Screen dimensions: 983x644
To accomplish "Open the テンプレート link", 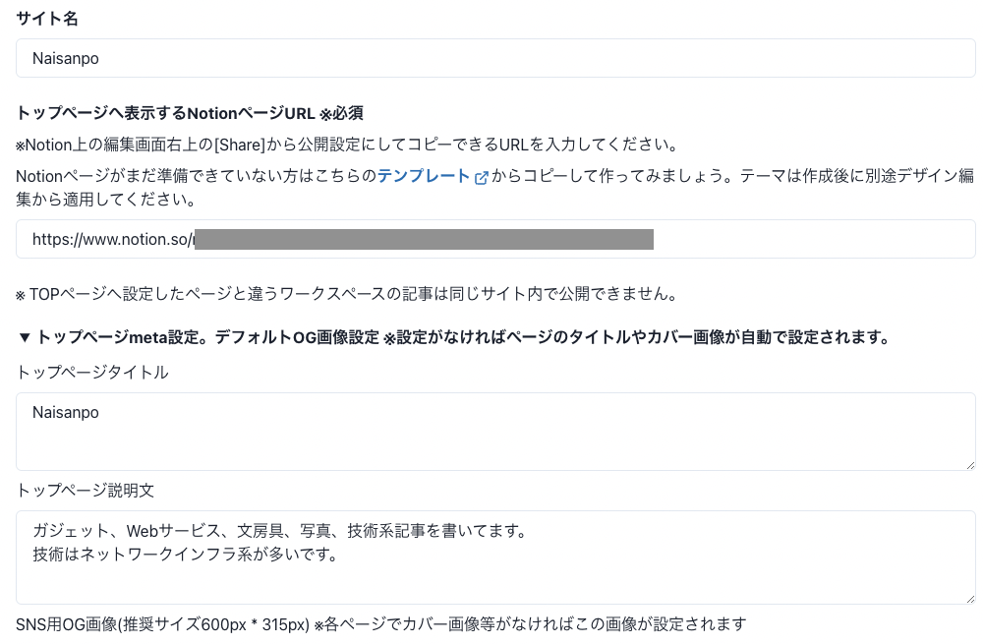I will (x=423, y=176).
